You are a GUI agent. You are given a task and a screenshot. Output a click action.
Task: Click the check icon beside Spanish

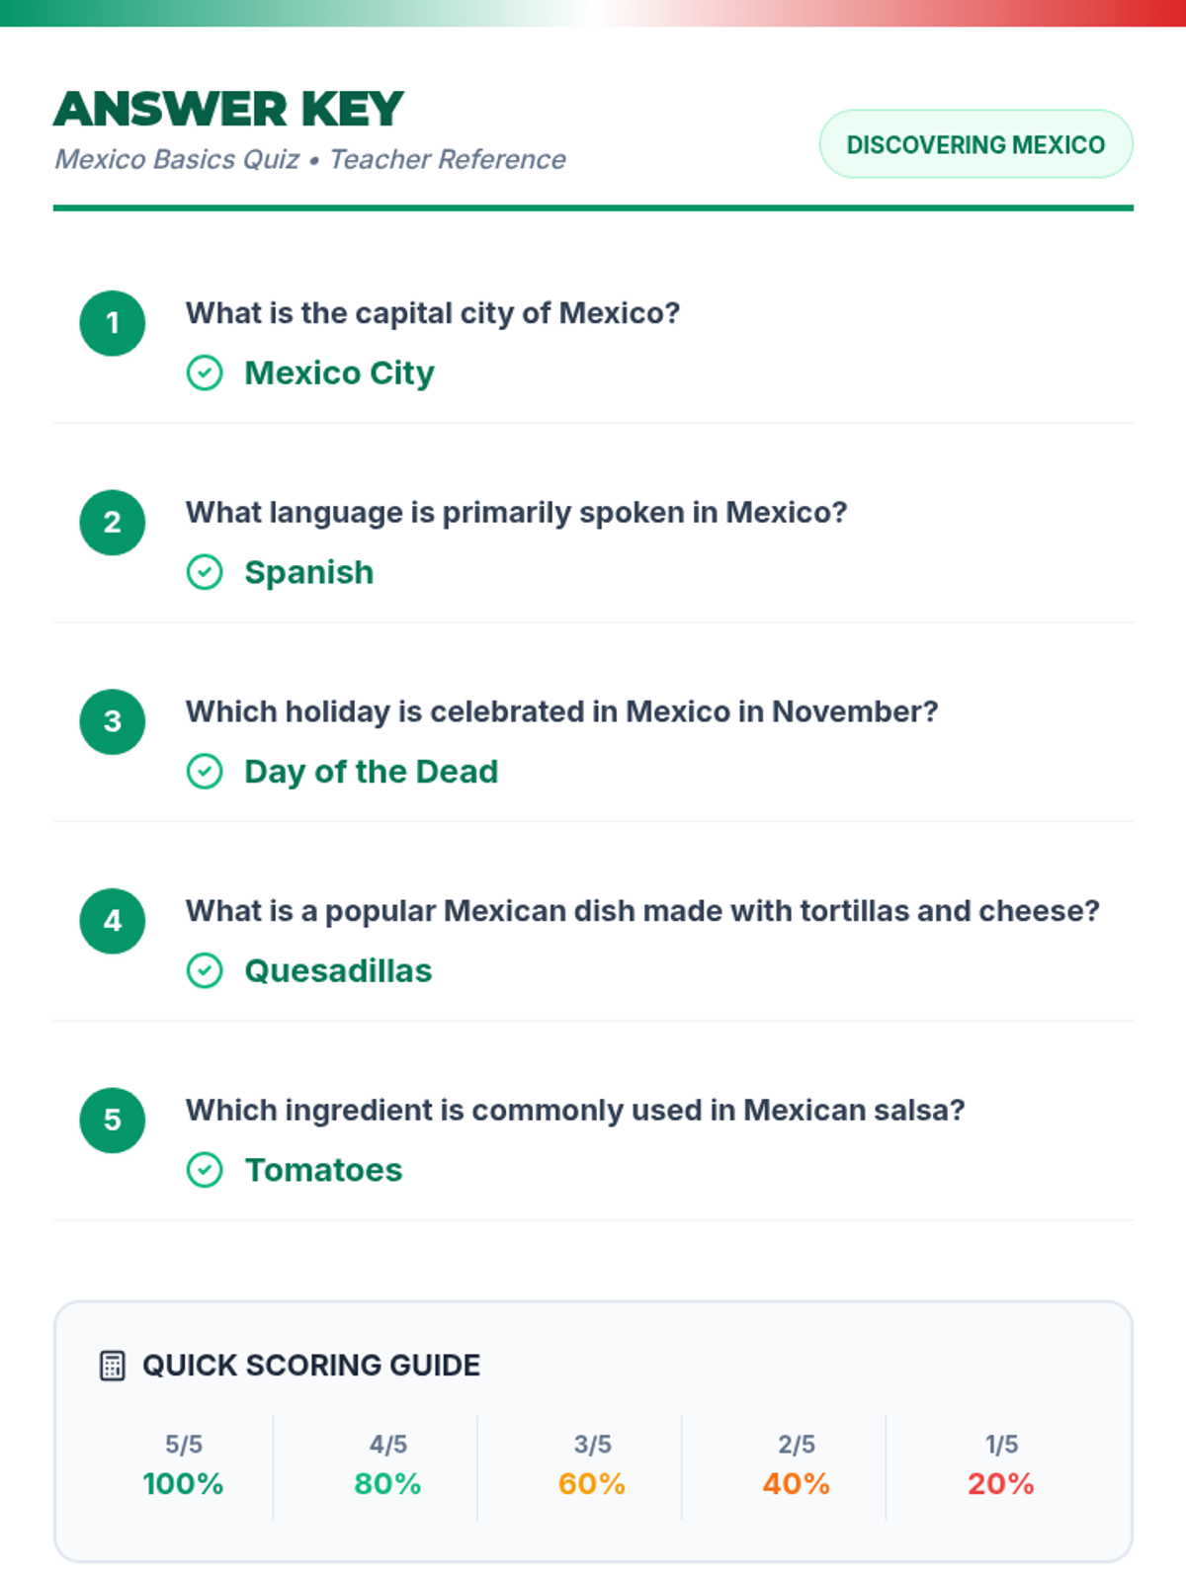pyautogui.click(x=205, y=572)
